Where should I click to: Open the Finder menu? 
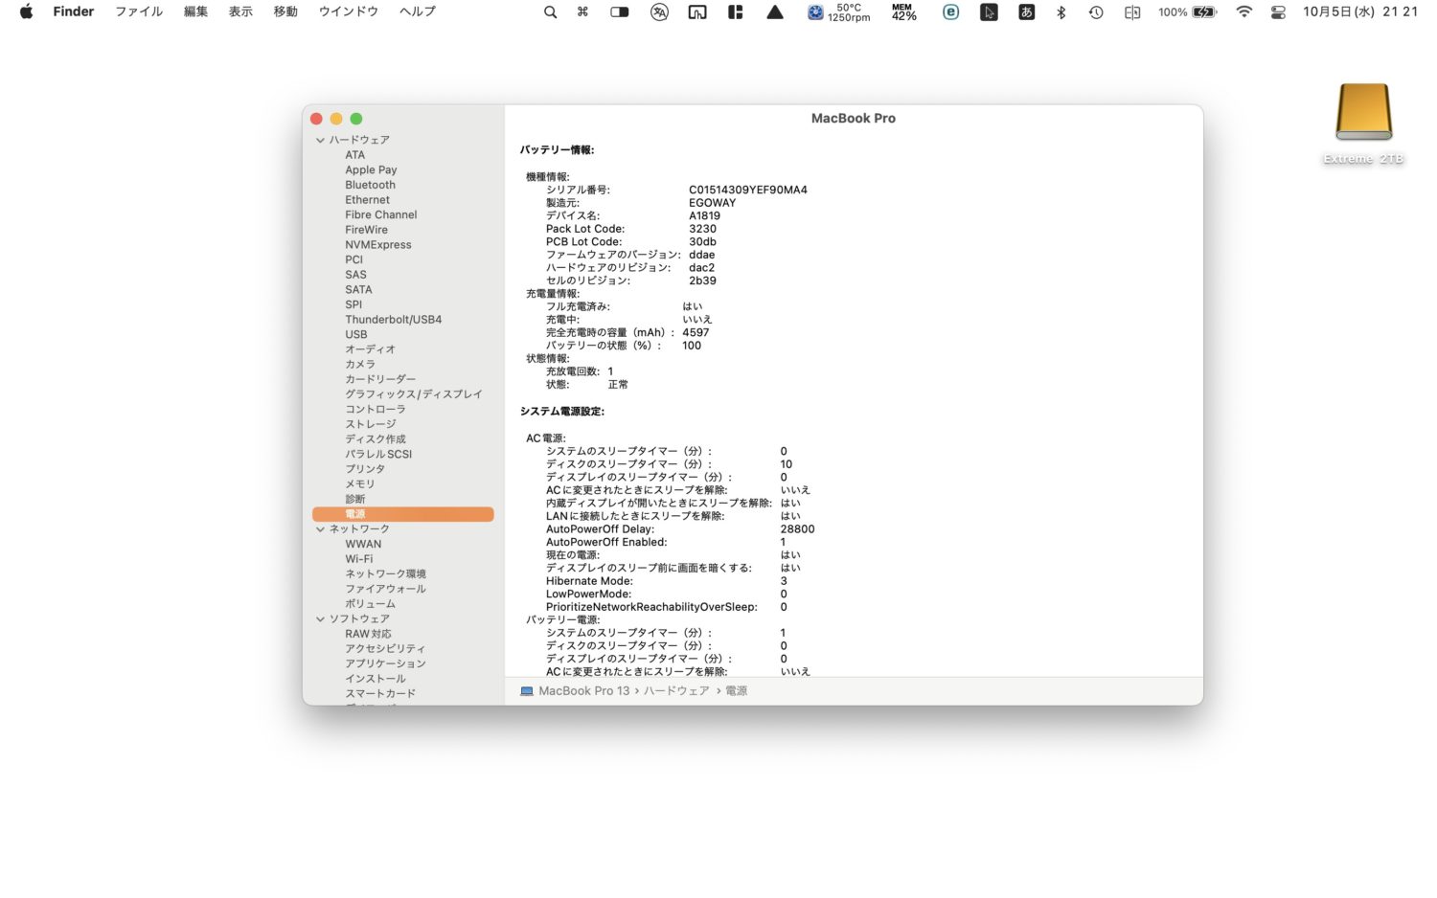click(74, 11)
